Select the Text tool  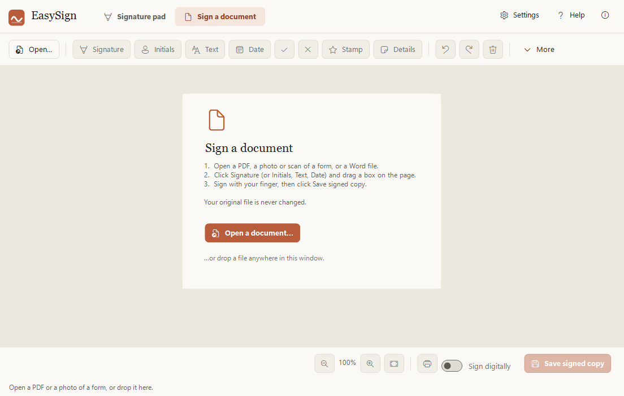[205, 49]
